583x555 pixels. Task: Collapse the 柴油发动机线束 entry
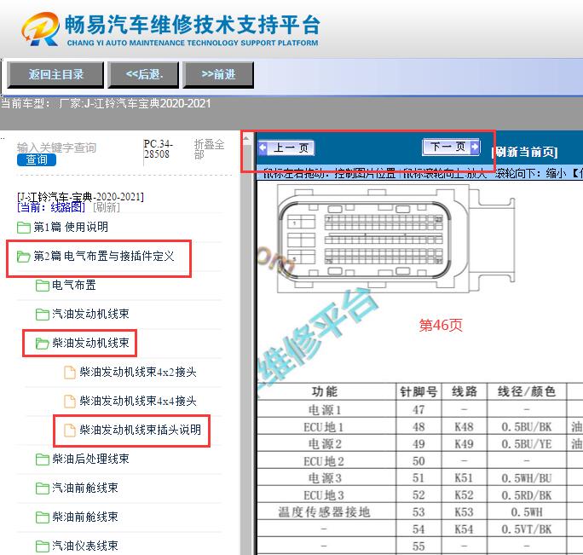(90, 343)
